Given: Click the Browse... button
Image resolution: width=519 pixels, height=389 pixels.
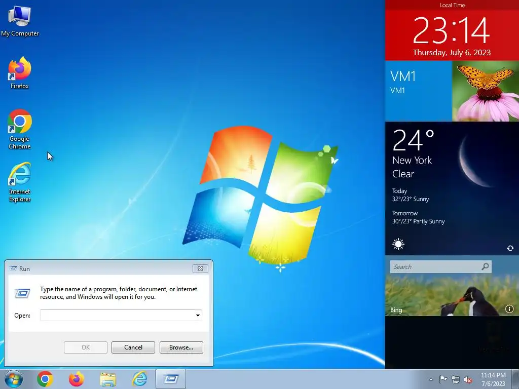Looking at the screenshot, I should [181, 347].
